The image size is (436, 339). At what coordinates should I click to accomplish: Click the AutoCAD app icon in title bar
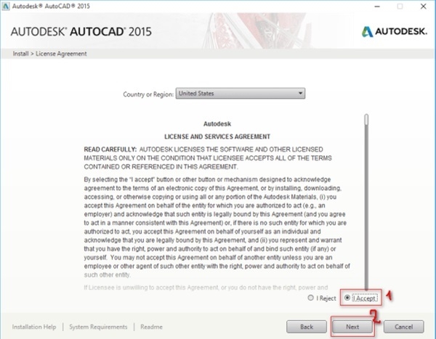tap(7, 6)
